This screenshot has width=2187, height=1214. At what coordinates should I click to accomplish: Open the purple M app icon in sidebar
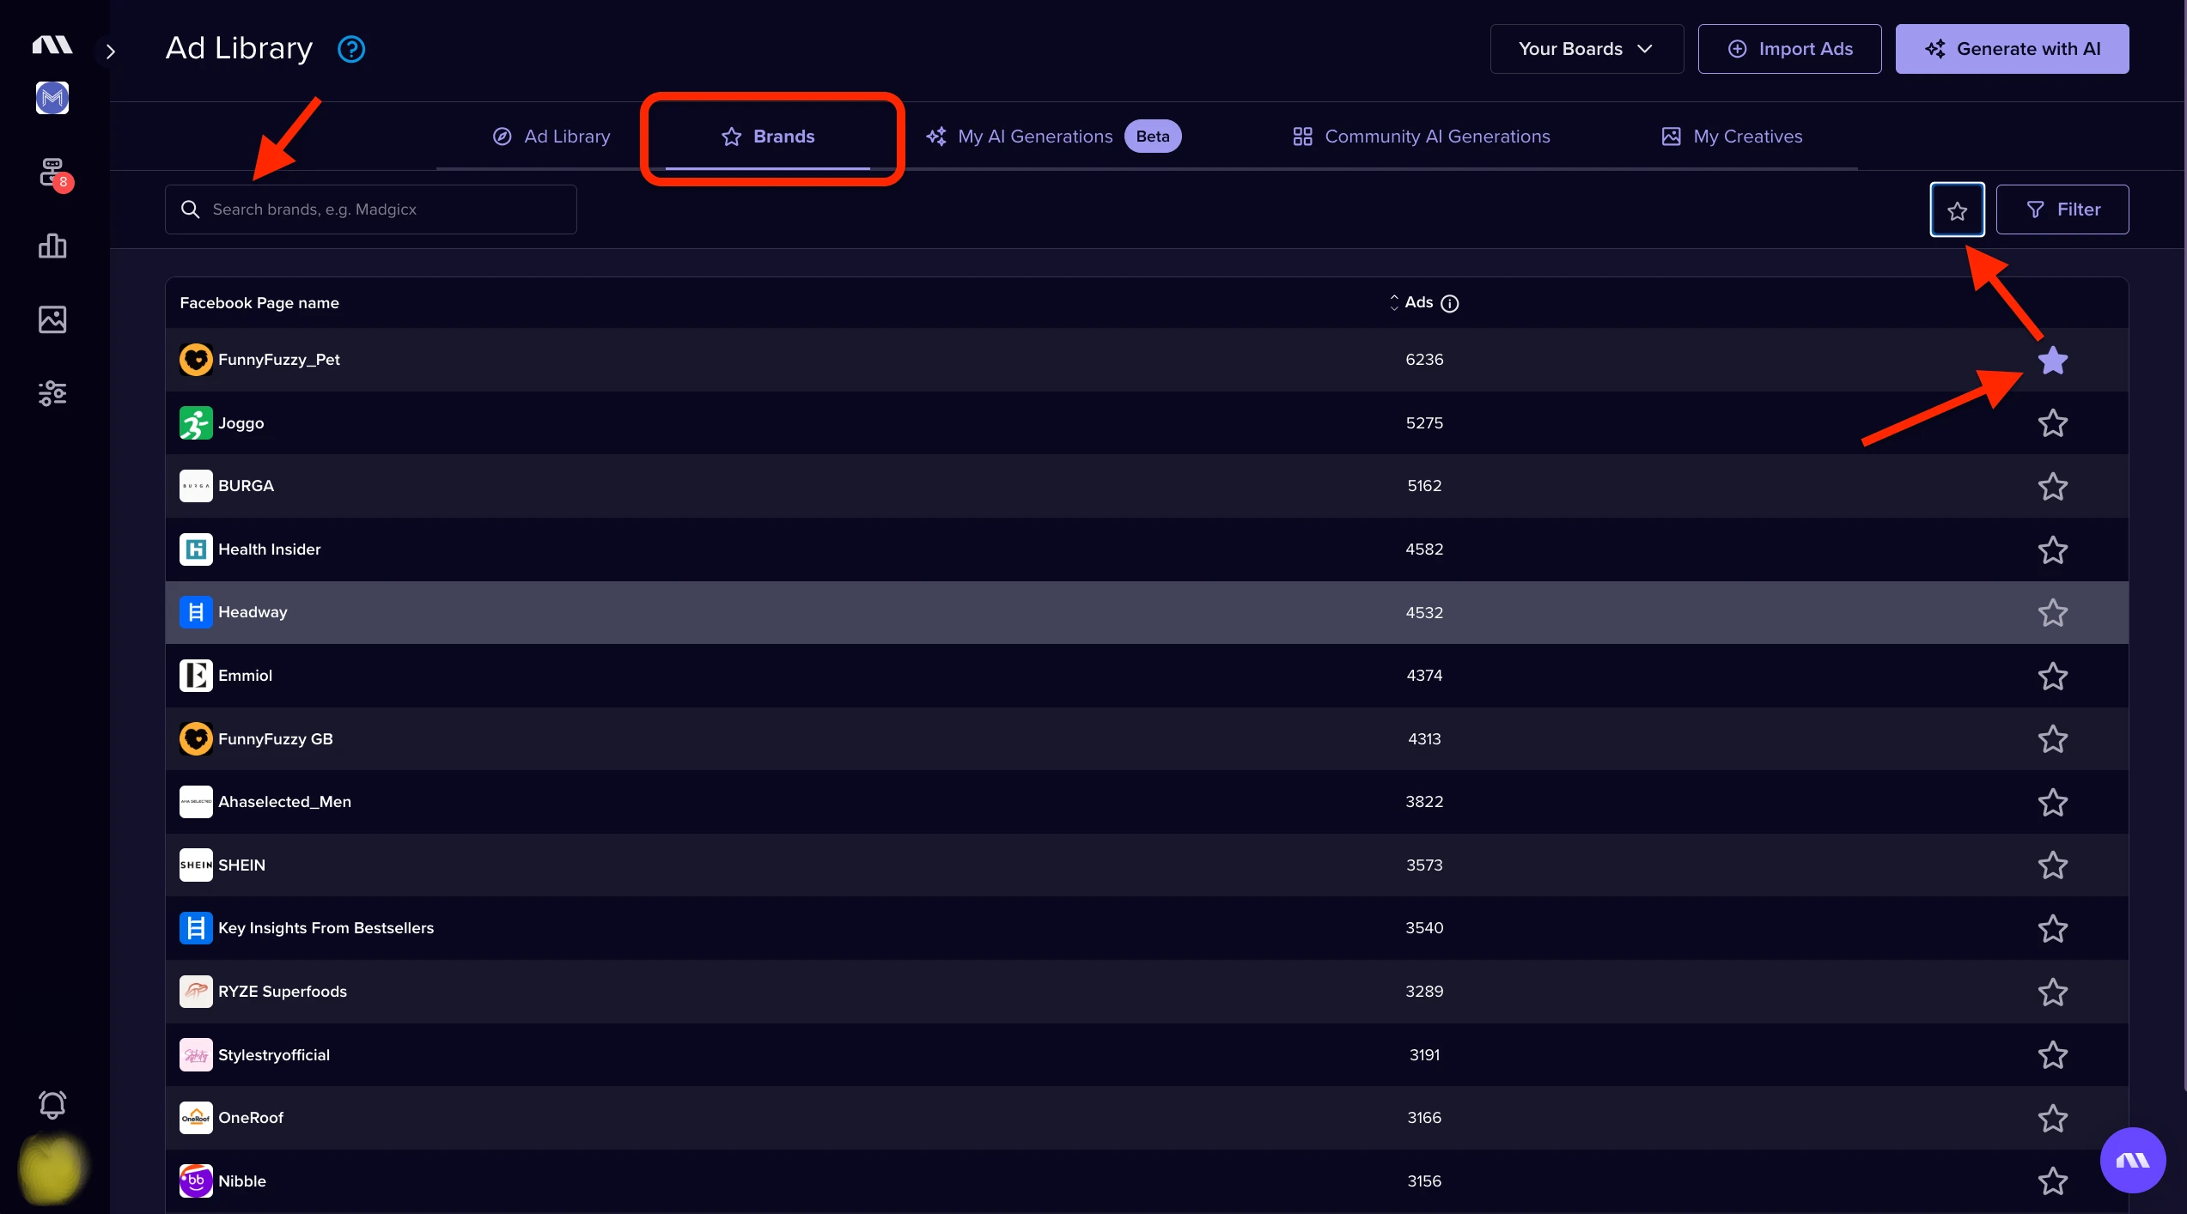pos(52,98)
